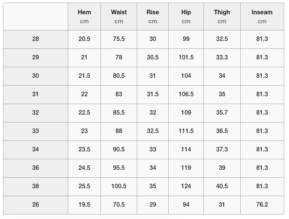Click the Waist column header
The height and width of the screenshot is (219, 289).
(x=119, y=12)
